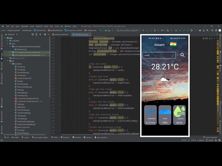Open the Problems tool window
The width and height of the screenshot is (222, 166).
[x=65, y=137]
